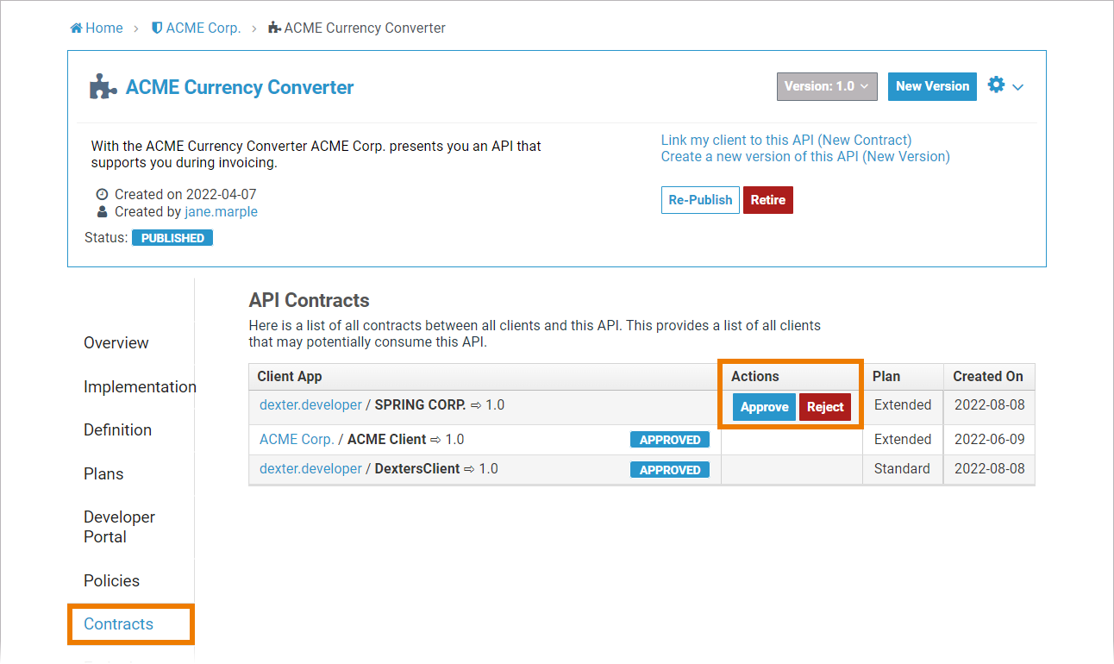Click the large puzzle-piece API icon by the title
Image resolution: width=1114 pixels, height=664 pixels.
pos(103,87)
